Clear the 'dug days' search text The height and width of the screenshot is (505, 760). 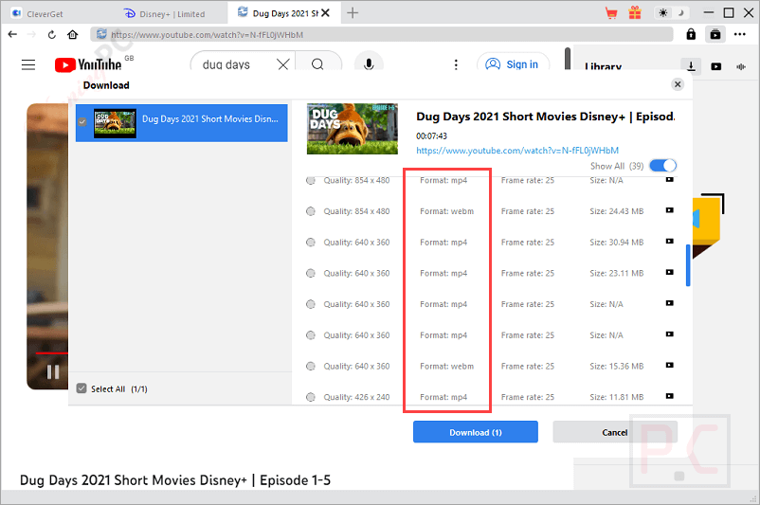click(282, 64)
